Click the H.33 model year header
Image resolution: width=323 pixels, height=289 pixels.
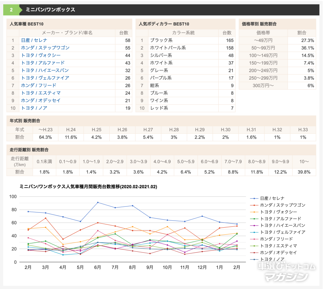click(303, 130)
